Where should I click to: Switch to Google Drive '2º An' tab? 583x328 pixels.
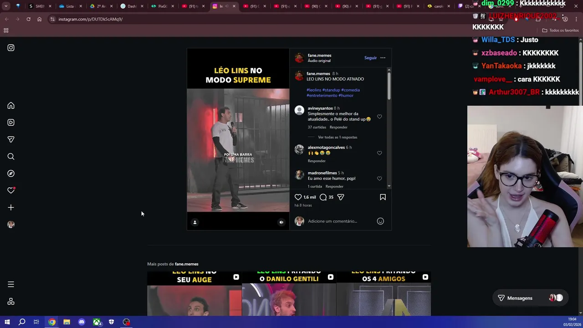pyautogui.click(x=101, y=6)
